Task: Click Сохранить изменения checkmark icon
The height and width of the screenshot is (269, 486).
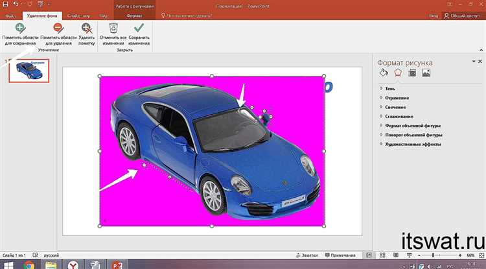Action: 138,28
